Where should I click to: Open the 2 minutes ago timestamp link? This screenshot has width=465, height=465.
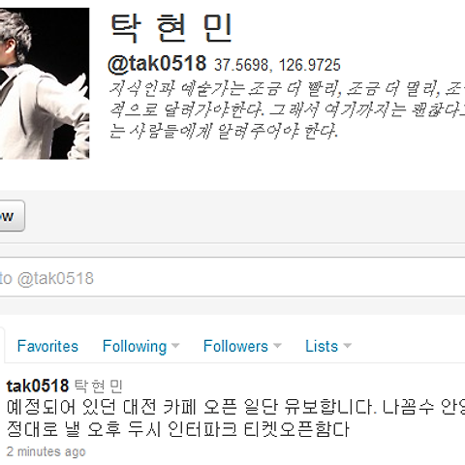coord(46,451)
